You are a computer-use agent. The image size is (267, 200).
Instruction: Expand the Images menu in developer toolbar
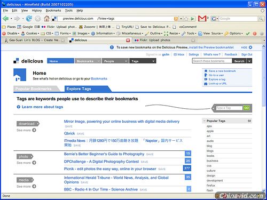[x=81, y=33]
